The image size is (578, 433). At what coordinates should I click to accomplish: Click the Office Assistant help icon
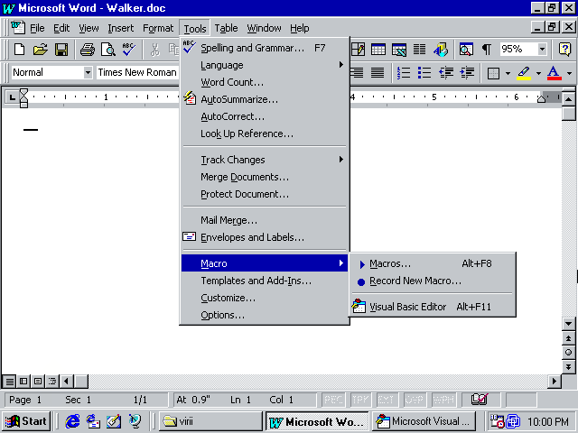[x=564, y=49]
